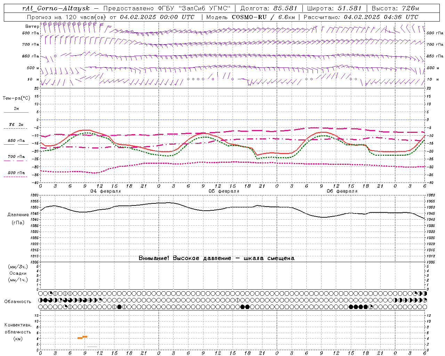Screen dimensions: 445x356
Task: Click the 'Td 2м' dew point legend entry
Action: pyautogui.click(x=16, y=124)
